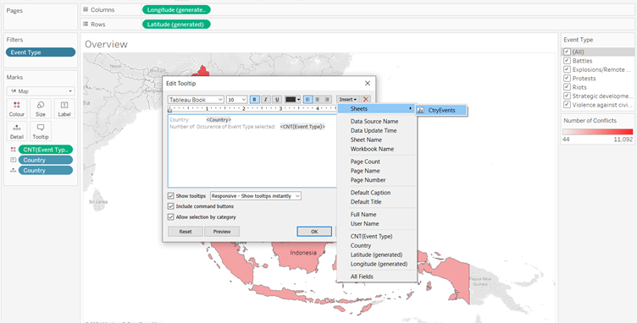Align tooltip text right
The width and height of the screenshot is (637, 323).
[327, 99]
